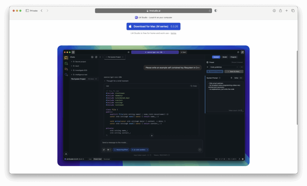This screenshot has width=307, height=186.
Task: Select the Context tab
Action: point(216,57)
